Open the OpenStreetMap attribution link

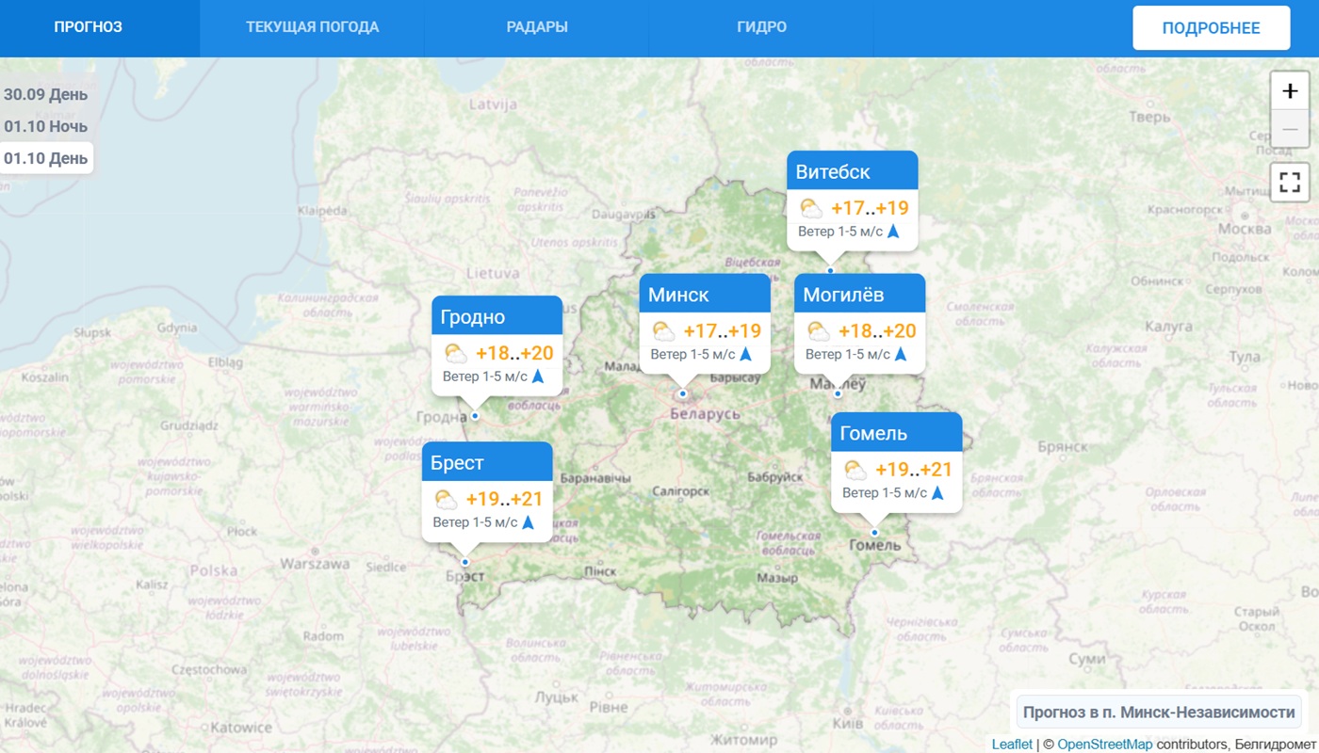point(1104,745)
